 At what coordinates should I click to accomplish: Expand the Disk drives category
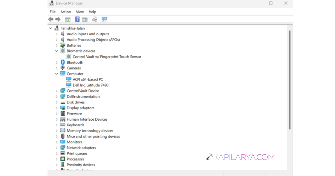pyautogui.click(x=57, y=102)
